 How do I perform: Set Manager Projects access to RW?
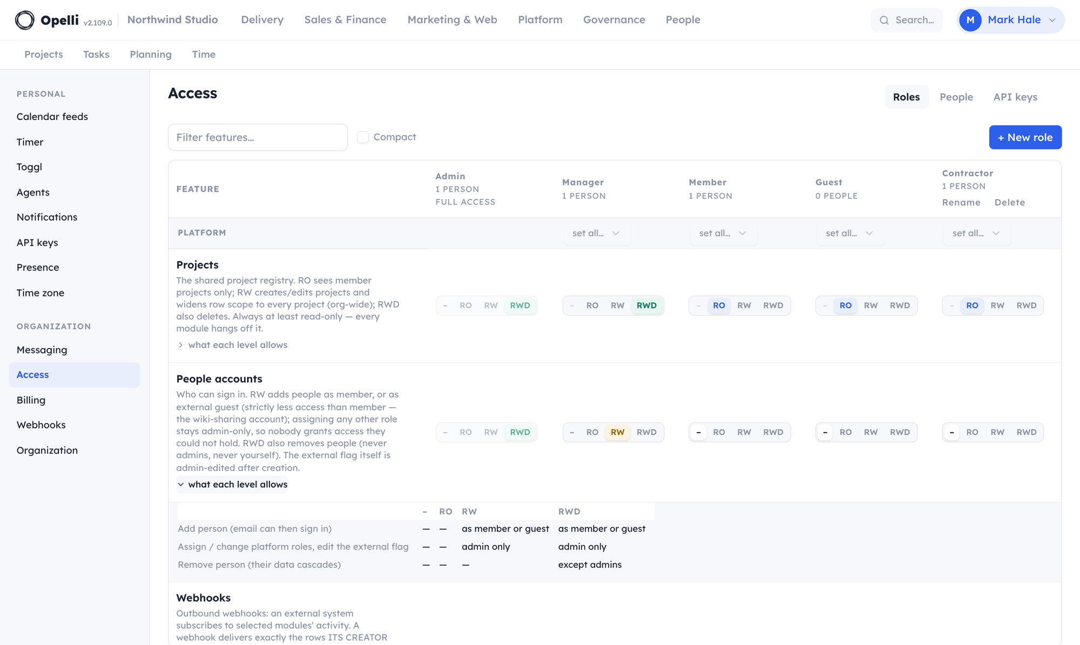(x=617, y=306)
